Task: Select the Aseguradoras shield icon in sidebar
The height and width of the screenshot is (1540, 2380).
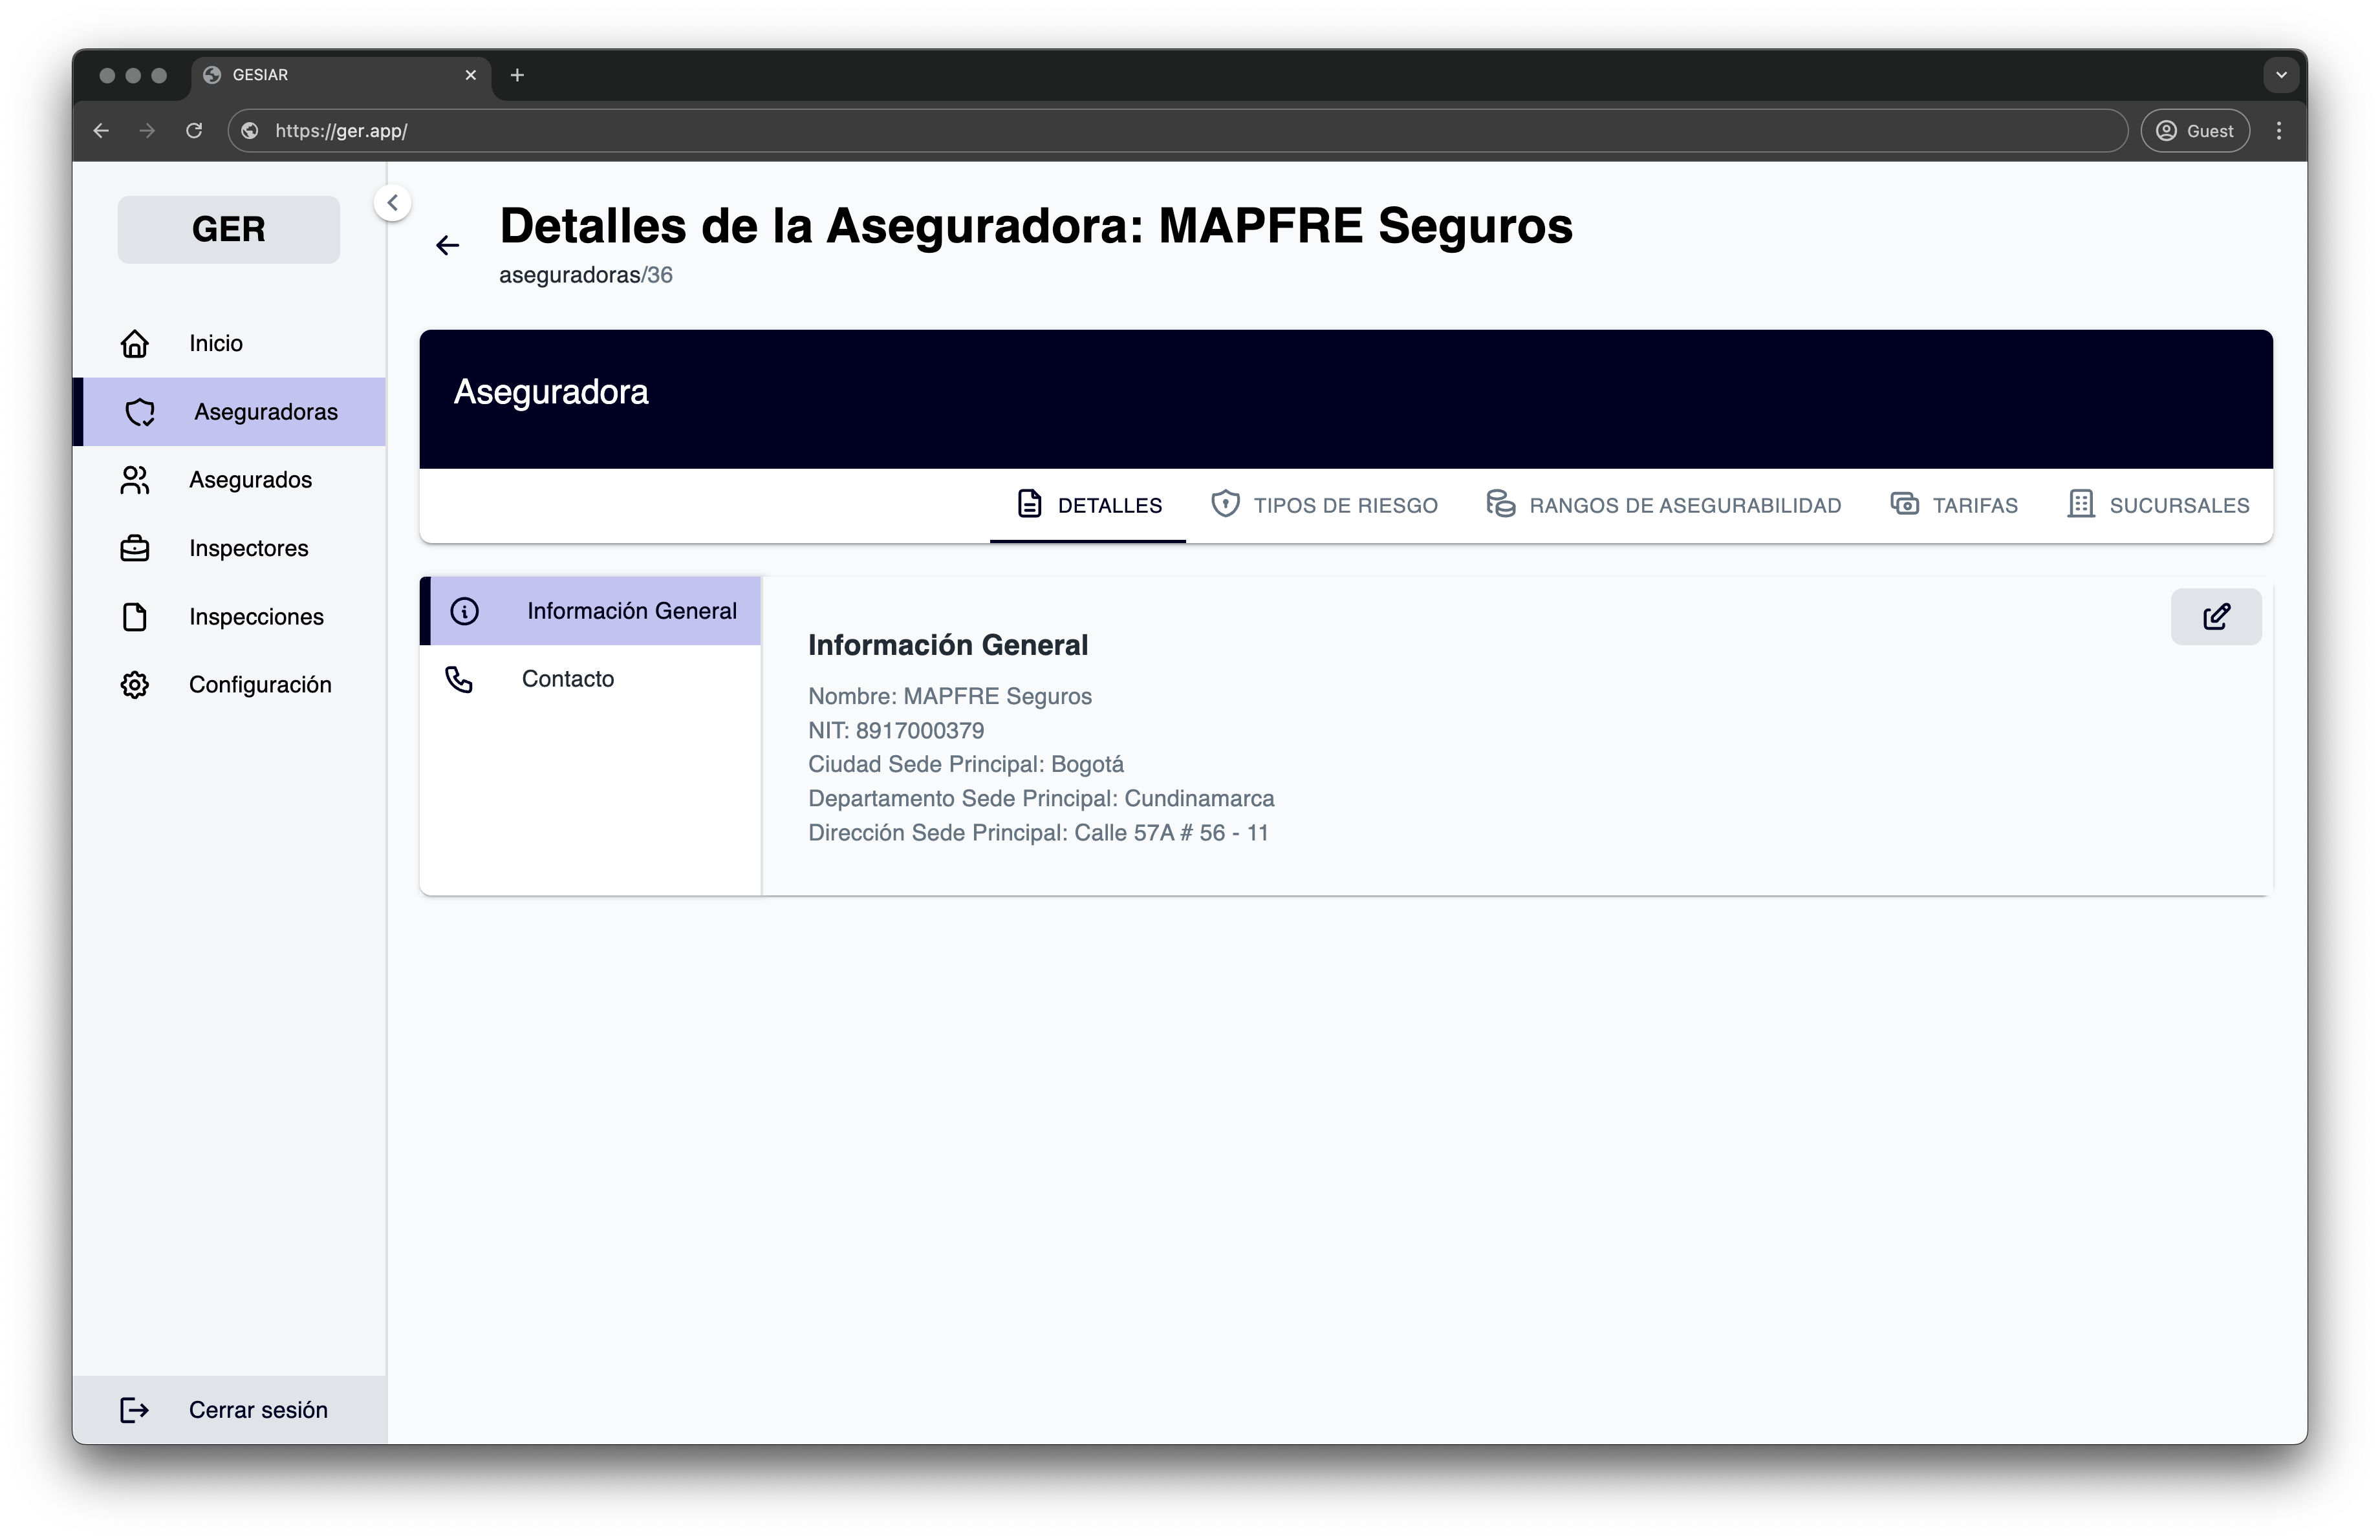Action: click(x=139, y=412)
